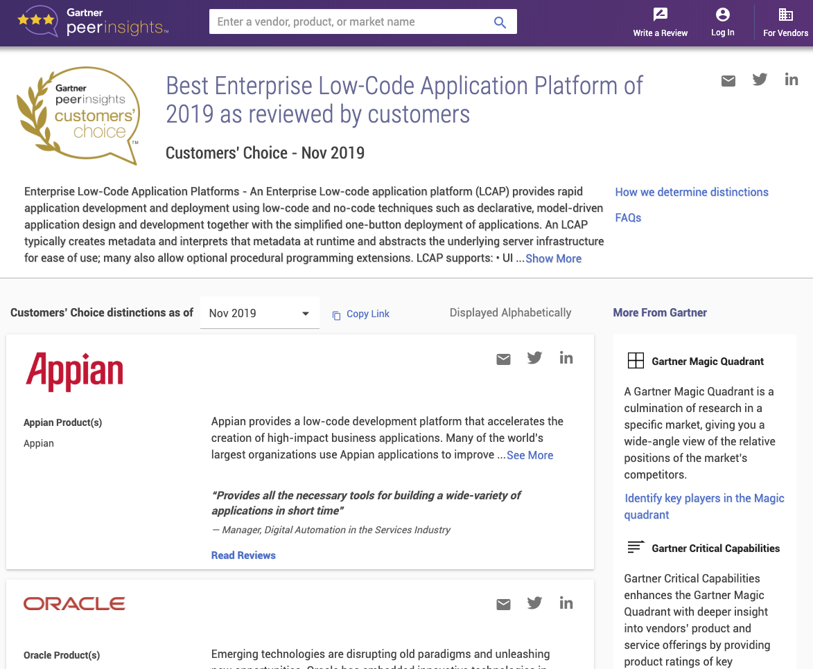Tweet the Oracle card via Twitter icon
The image size is (813, 669).
click(x=534, y=603)
